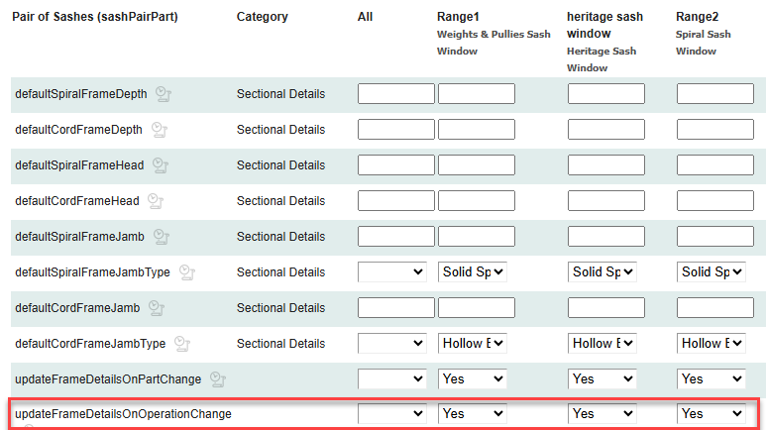Open heritage sash dropdown for updateFrameDetailsOnPartChange
The height and width of the screenshot is (430, 766).
(x=602, y=378)
